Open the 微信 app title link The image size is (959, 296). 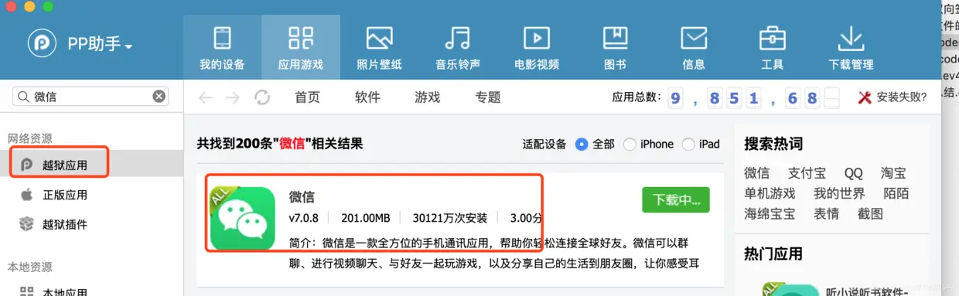(x=302, y=197)
